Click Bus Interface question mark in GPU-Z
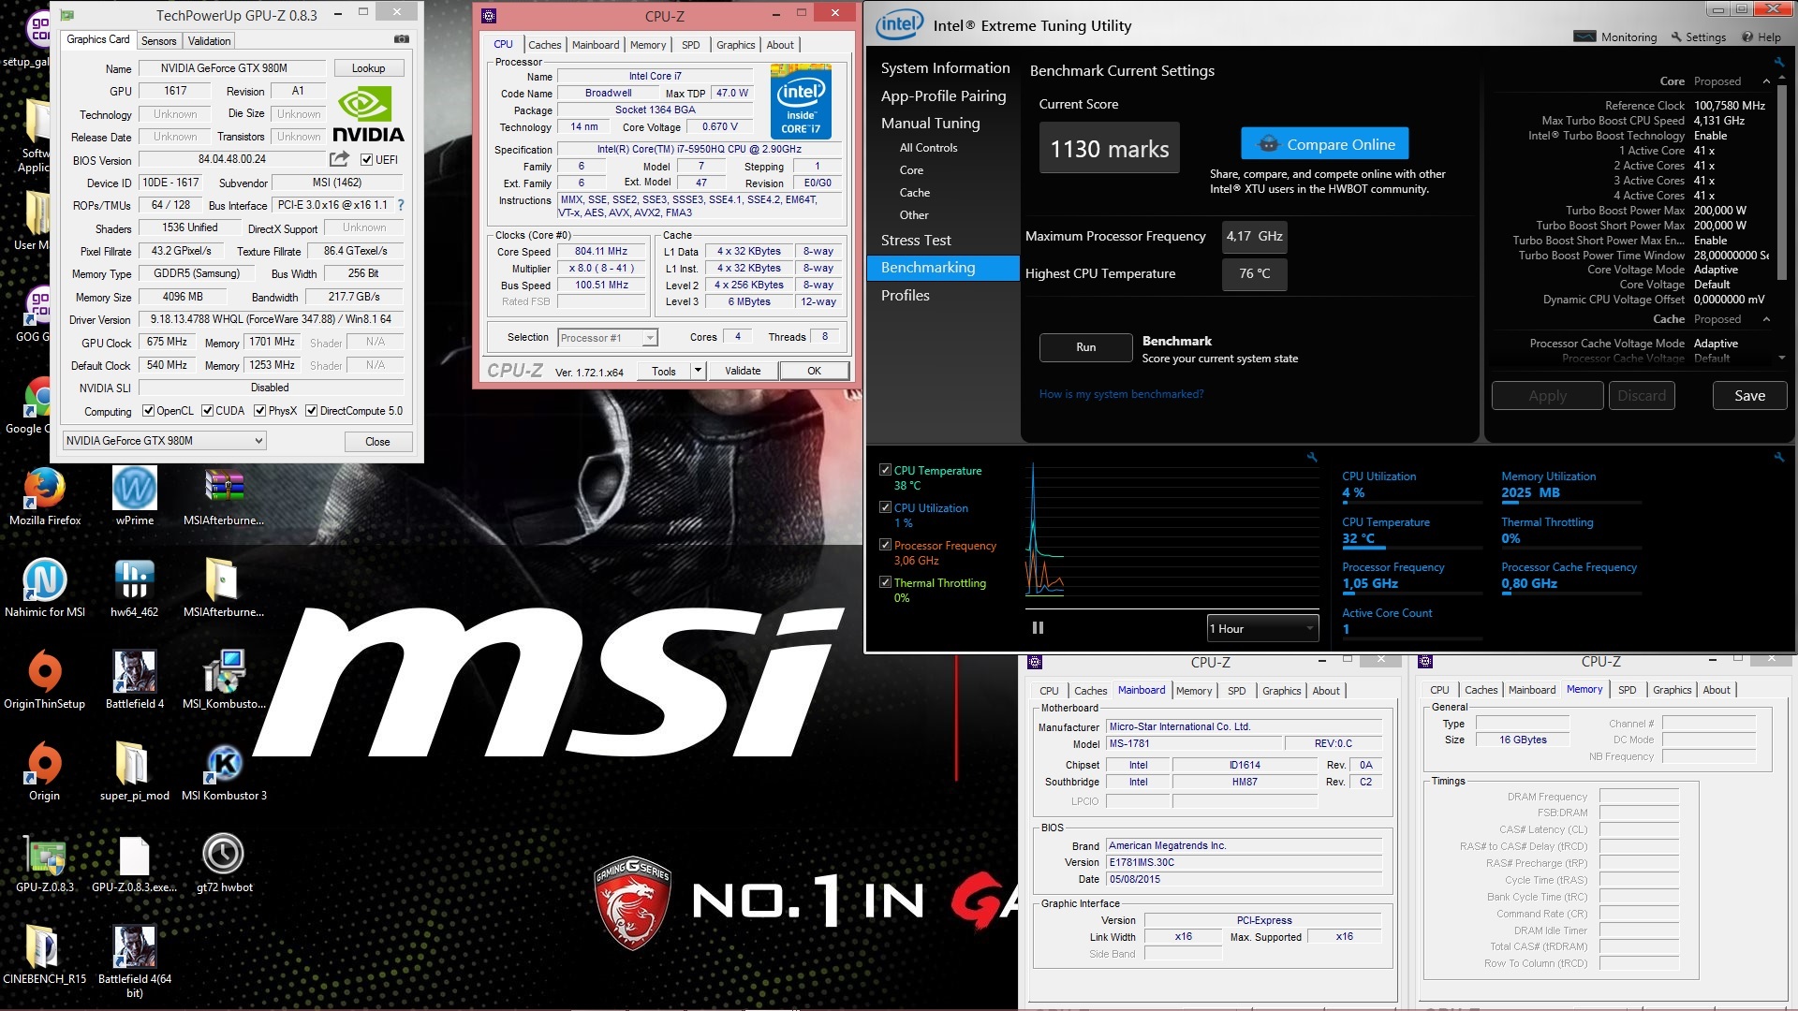 coord(401,205)
